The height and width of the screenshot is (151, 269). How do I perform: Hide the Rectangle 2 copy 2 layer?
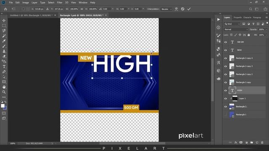coord(226,74)
